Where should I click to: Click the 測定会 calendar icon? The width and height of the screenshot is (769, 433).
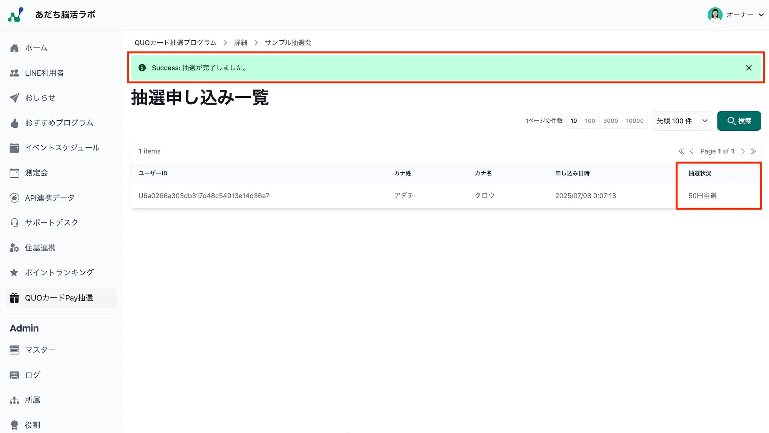point(14,173)
